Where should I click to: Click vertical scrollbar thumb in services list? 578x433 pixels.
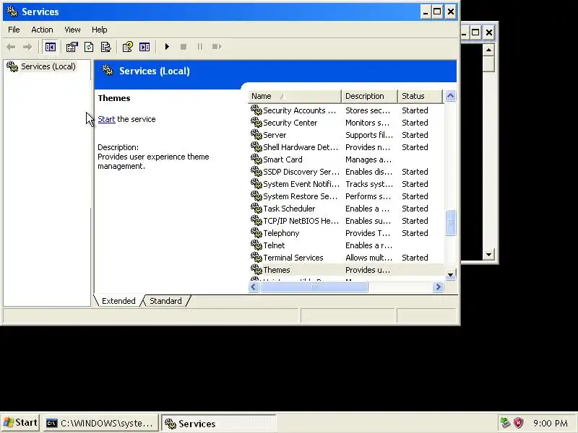[450, 222]
